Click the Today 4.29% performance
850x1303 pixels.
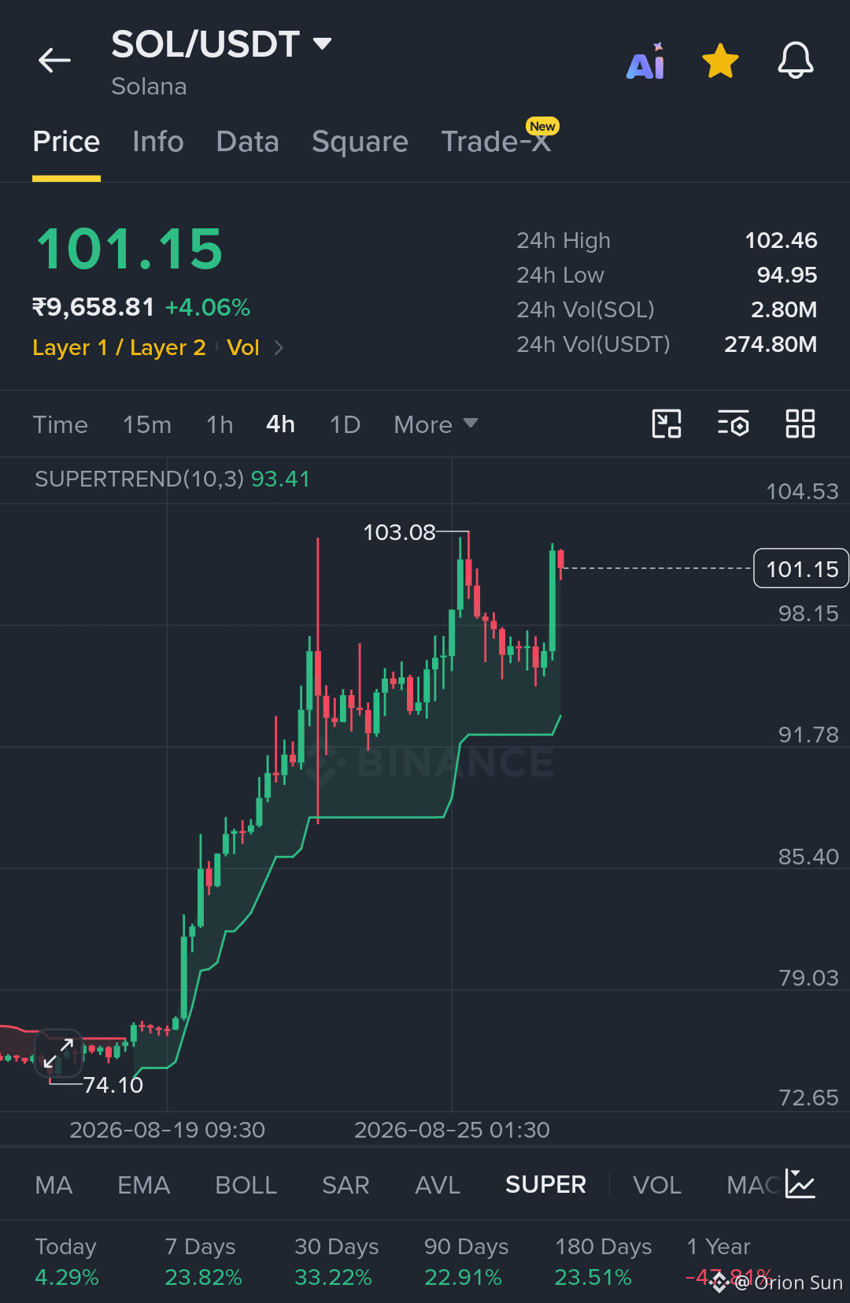(x=67, y=1261)
